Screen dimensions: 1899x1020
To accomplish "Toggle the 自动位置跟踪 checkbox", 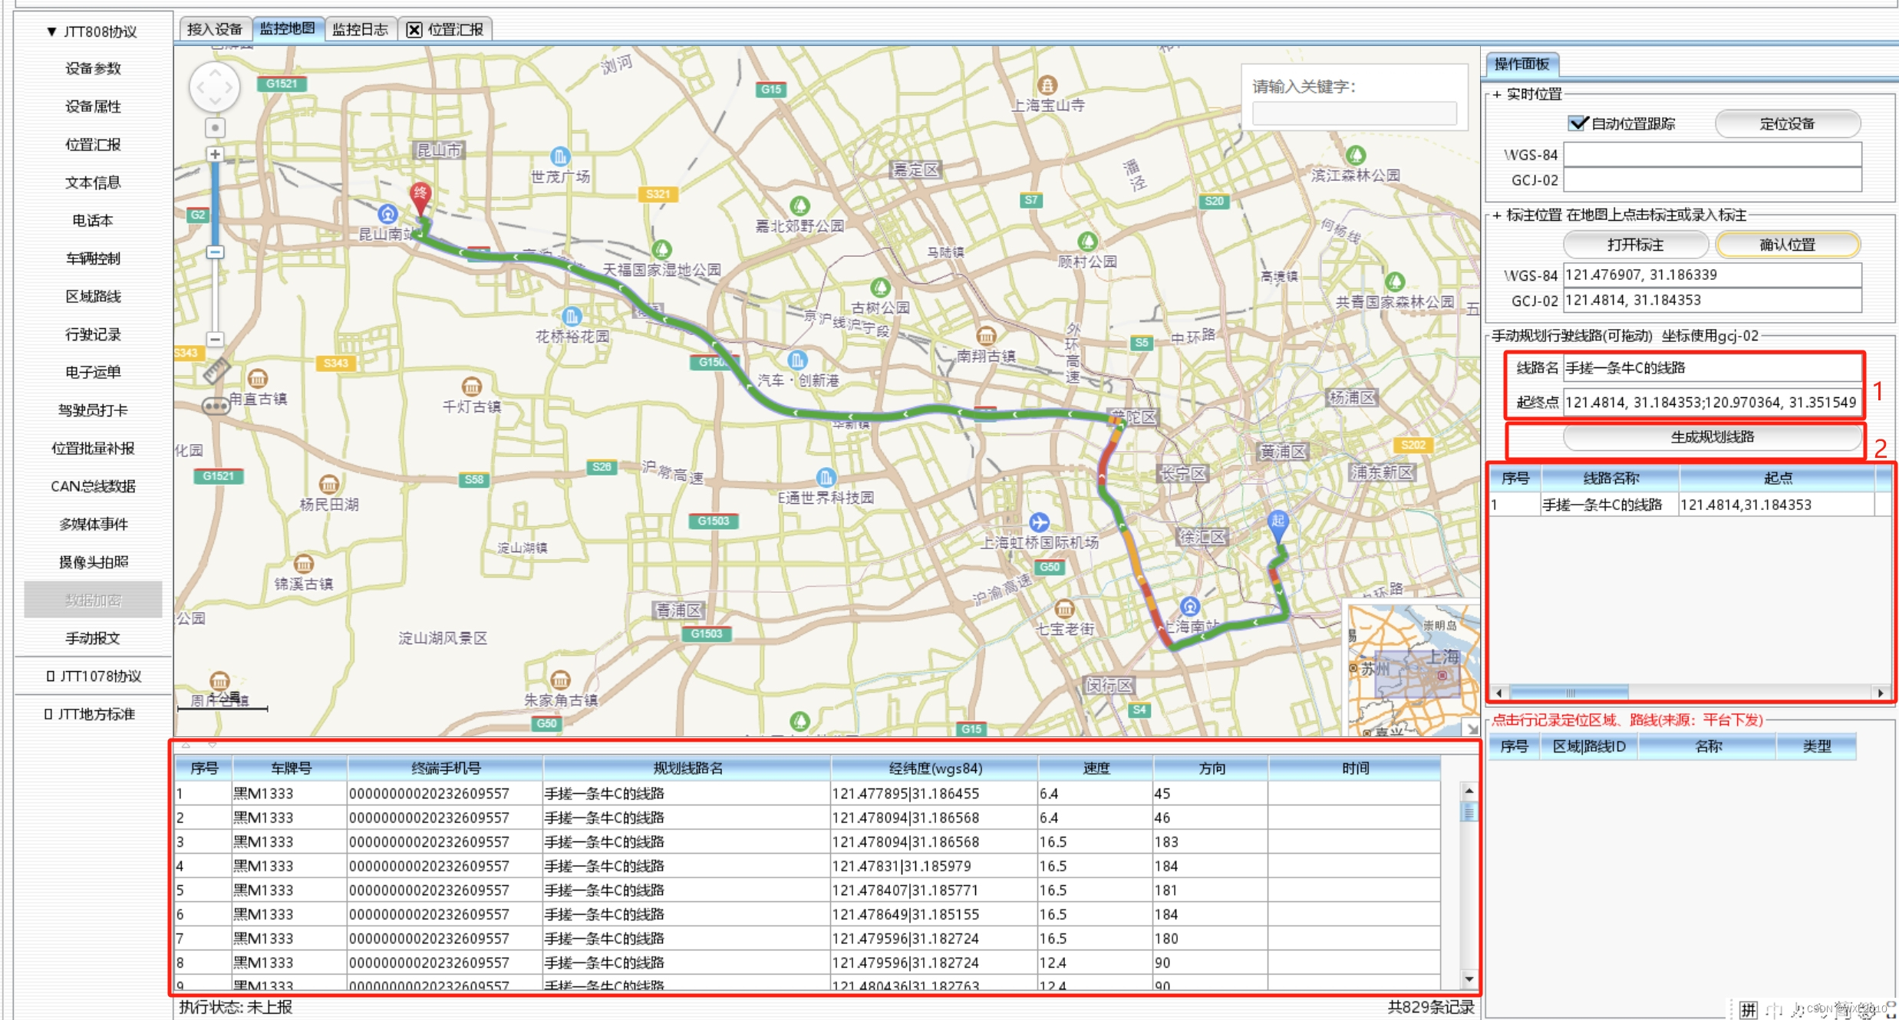I will (1576, 123).
